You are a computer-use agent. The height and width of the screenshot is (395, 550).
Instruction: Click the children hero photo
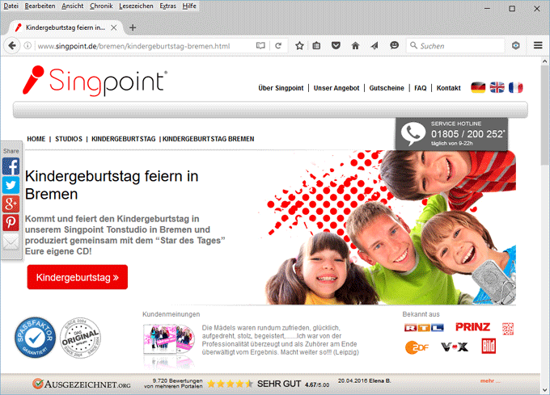click(390, 227)
